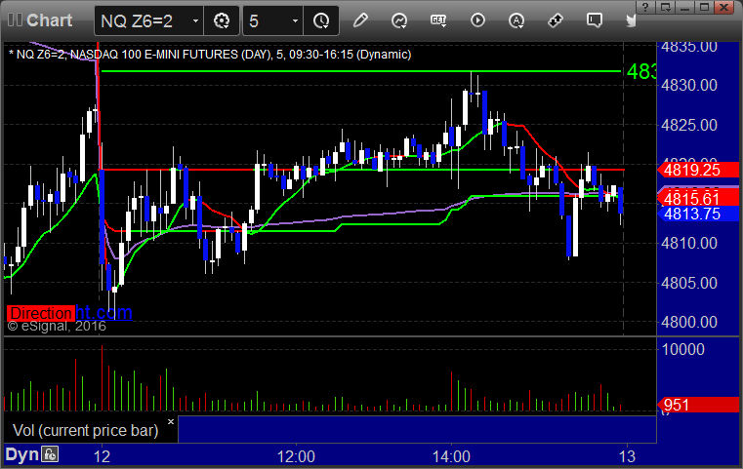Click the ht.com link on chart

[x=104, y=312]
